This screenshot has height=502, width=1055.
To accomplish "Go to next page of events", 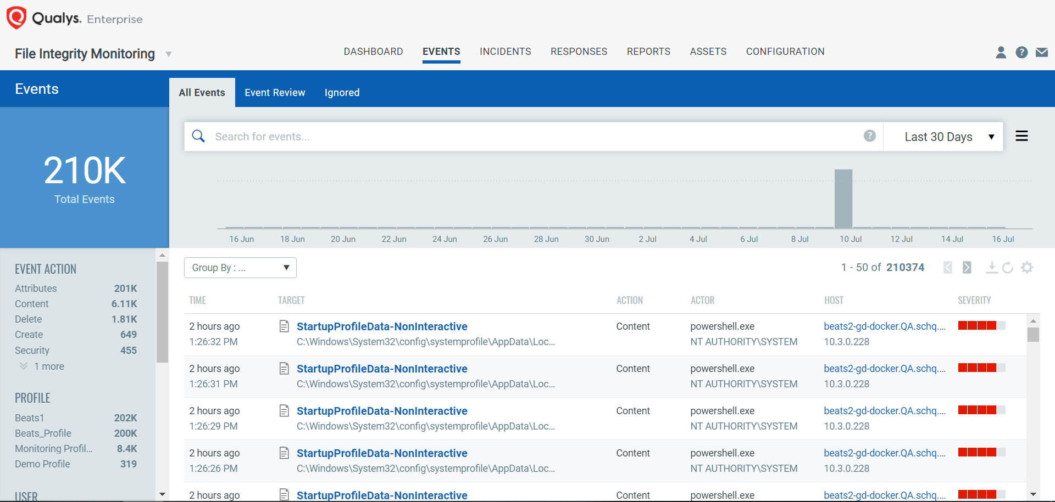I will click(967, 267).
